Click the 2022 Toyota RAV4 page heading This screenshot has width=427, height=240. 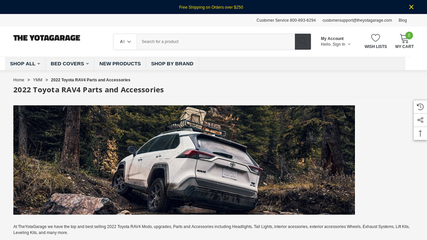pos(89,90)
